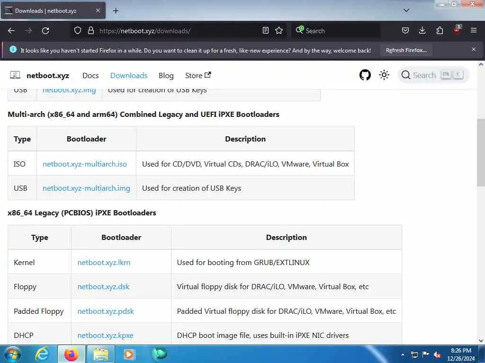Viewport: 485px width, 363px height.
Task: Click the 'DHCP' type cell
Action: click(39, 335)
